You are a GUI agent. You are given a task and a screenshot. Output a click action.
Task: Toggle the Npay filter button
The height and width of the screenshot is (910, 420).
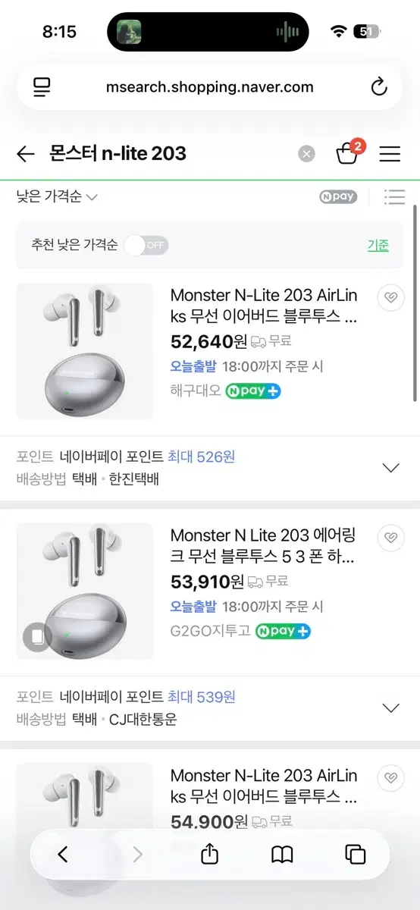coord(338,197)
